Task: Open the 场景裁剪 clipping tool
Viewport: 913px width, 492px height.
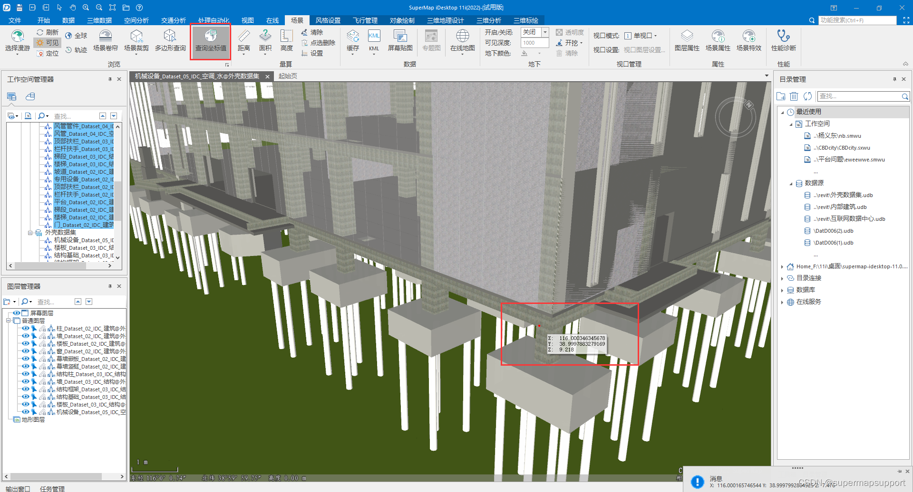Action: [x=136, y=41]
